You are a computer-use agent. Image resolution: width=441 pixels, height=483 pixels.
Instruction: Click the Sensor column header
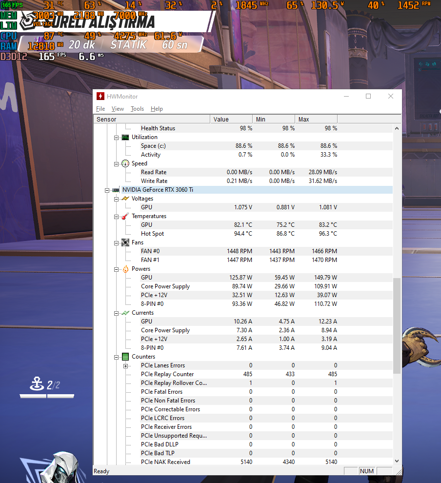(152, 119)
